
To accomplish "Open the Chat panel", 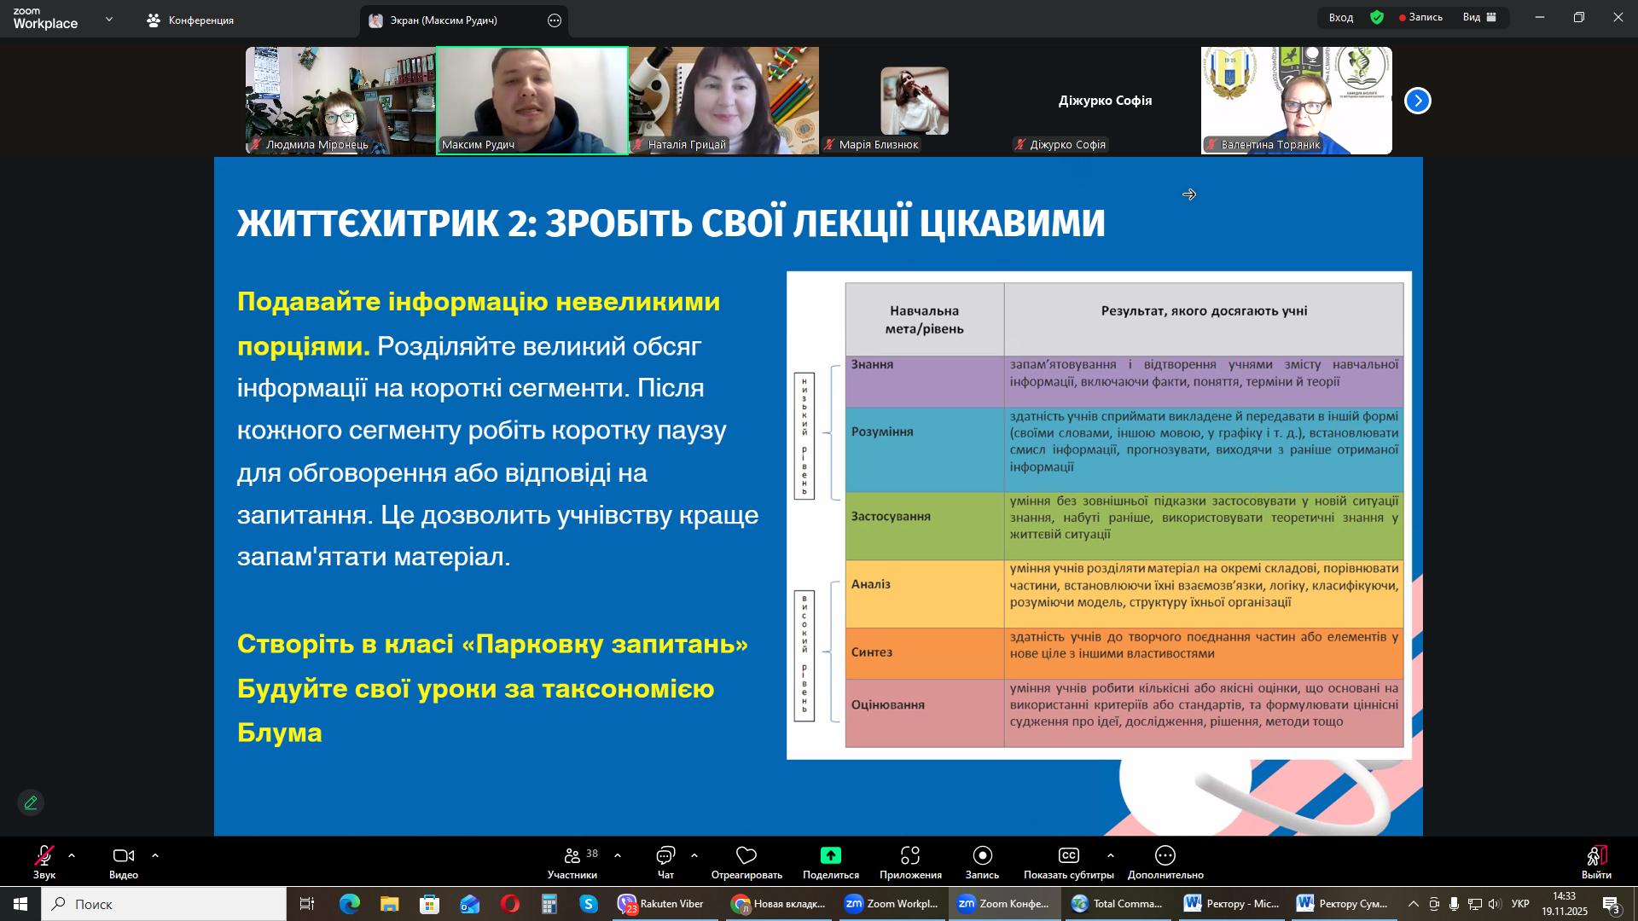I will (665, 855).
